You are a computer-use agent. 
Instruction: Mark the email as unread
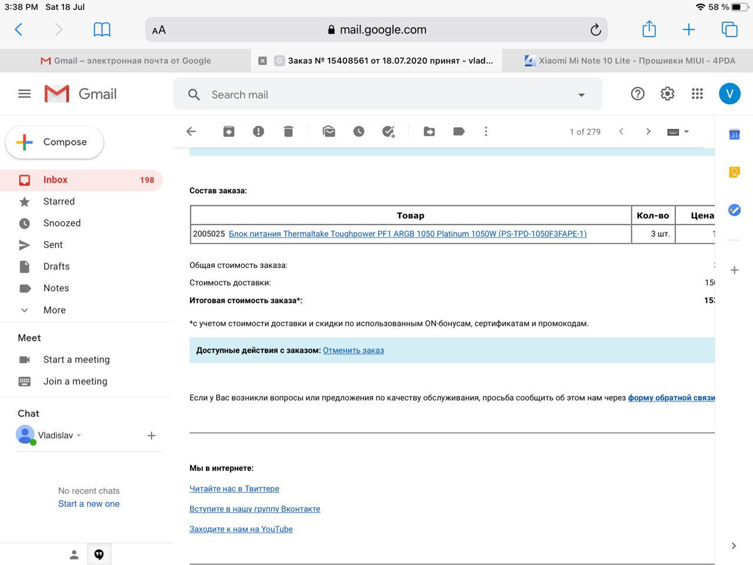329,131
